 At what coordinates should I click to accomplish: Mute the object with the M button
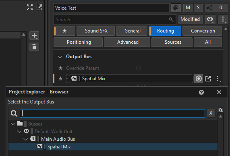(x=188, y=8)
